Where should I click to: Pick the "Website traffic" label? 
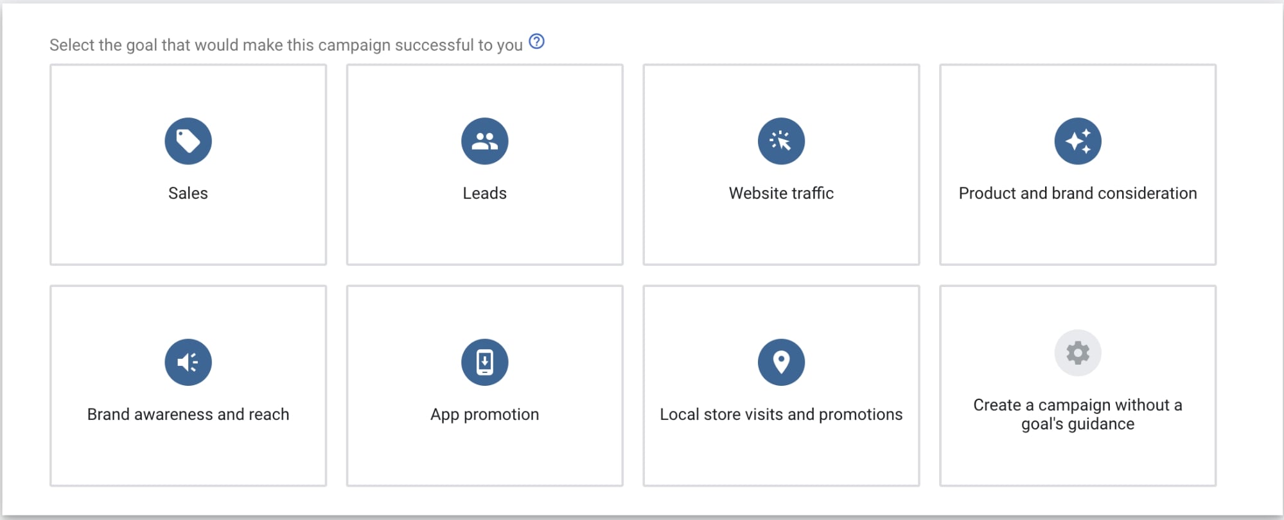[781, 193]
